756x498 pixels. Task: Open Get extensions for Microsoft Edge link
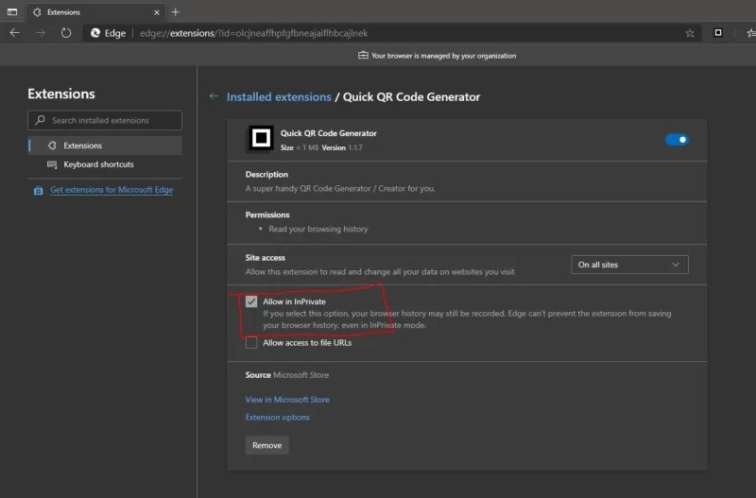pyautogui.click(x=112, y=189)
